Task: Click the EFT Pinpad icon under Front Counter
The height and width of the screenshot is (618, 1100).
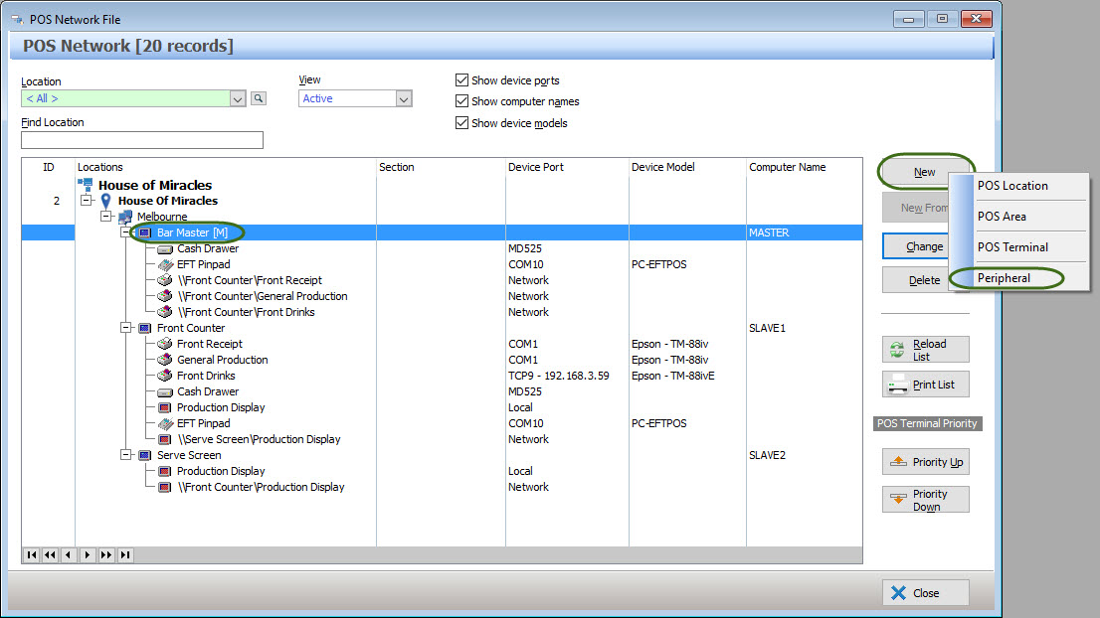Action: click(165, 423)
